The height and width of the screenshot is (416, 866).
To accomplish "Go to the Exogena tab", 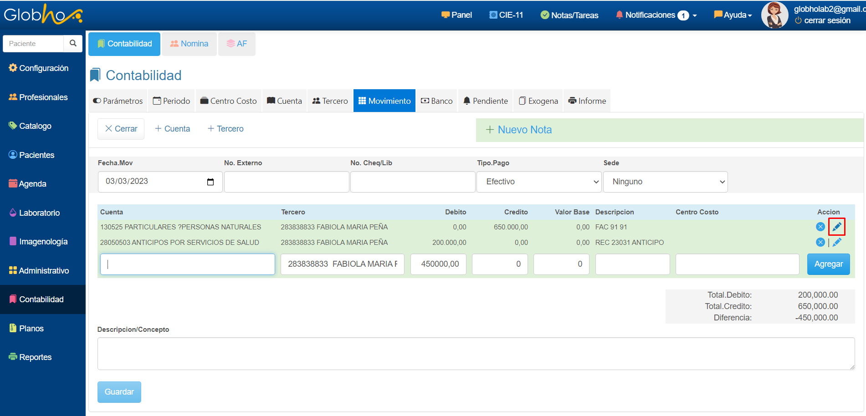I will pyautogui.click(x=538, y=101).
